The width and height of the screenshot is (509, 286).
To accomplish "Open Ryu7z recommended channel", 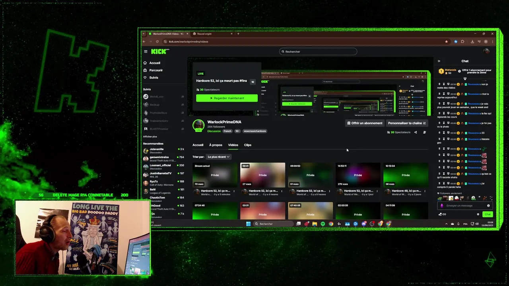I will [163, 183].
